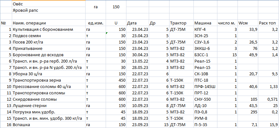The height and width of the screenshot is (128, 279).
Task: Click the 'Дата' column header
Action: pos(137,23)
